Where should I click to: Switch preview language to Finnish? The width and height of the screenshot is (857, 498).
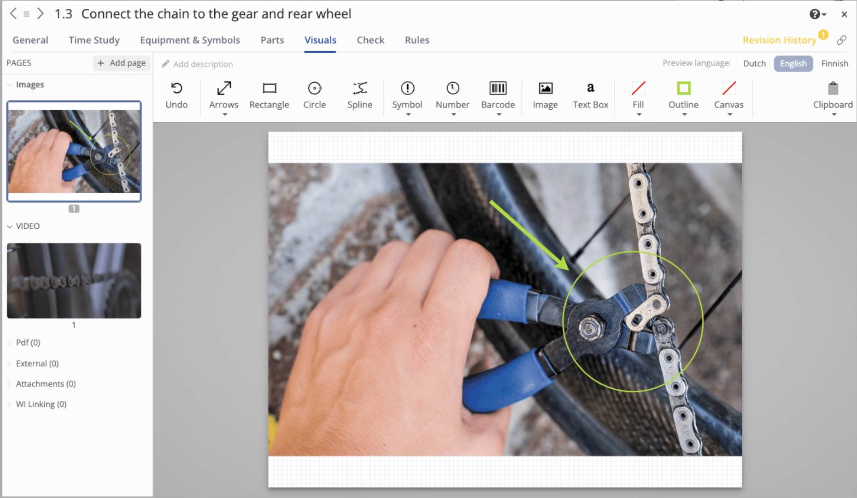834,63
